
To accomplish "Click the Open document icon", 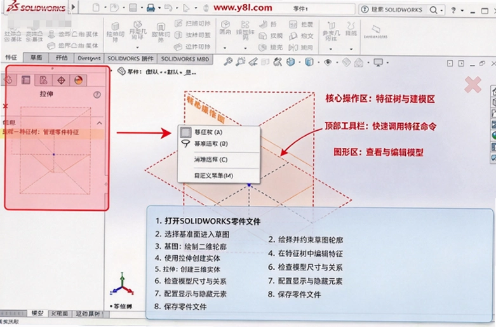I will click(x=114, y=8).
